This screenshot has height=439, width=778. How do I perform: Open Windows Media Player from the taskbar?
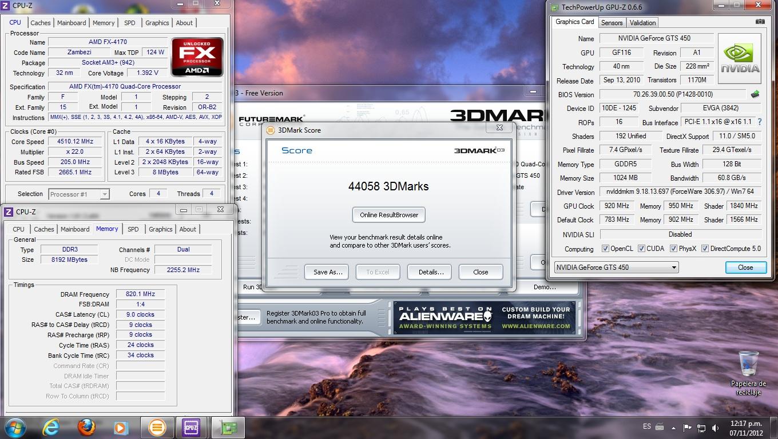pyautogui.click(x=121, y=427)
